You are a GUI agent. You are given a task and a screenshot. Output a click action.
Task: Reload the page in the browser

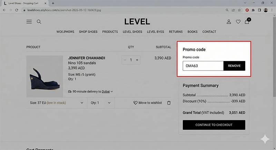(x=17, y=10)
